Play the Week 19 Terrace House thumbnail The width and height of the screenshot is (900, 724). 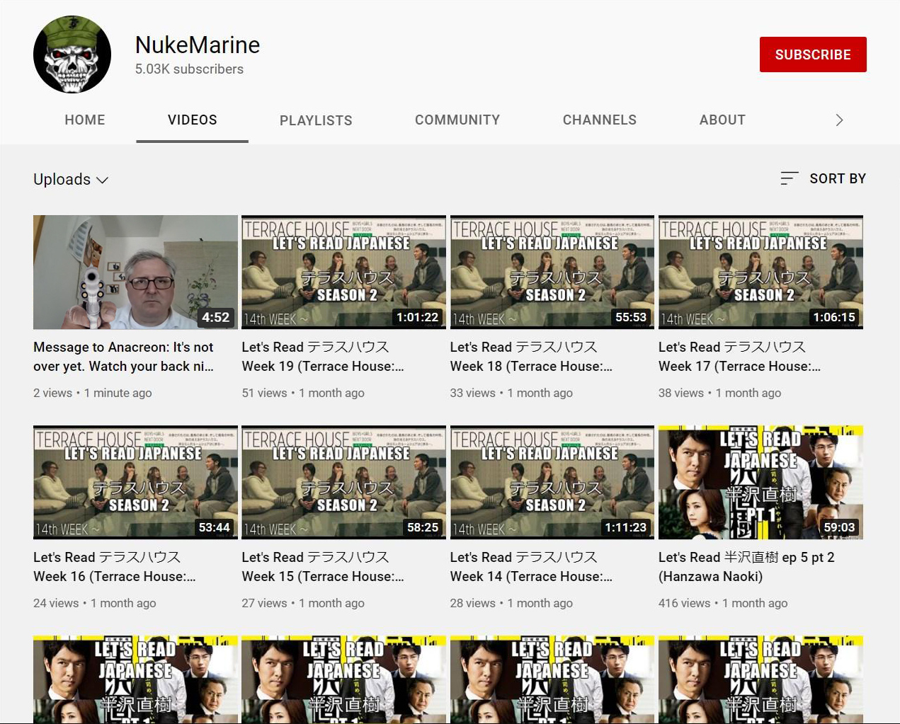tap(343, 272)
